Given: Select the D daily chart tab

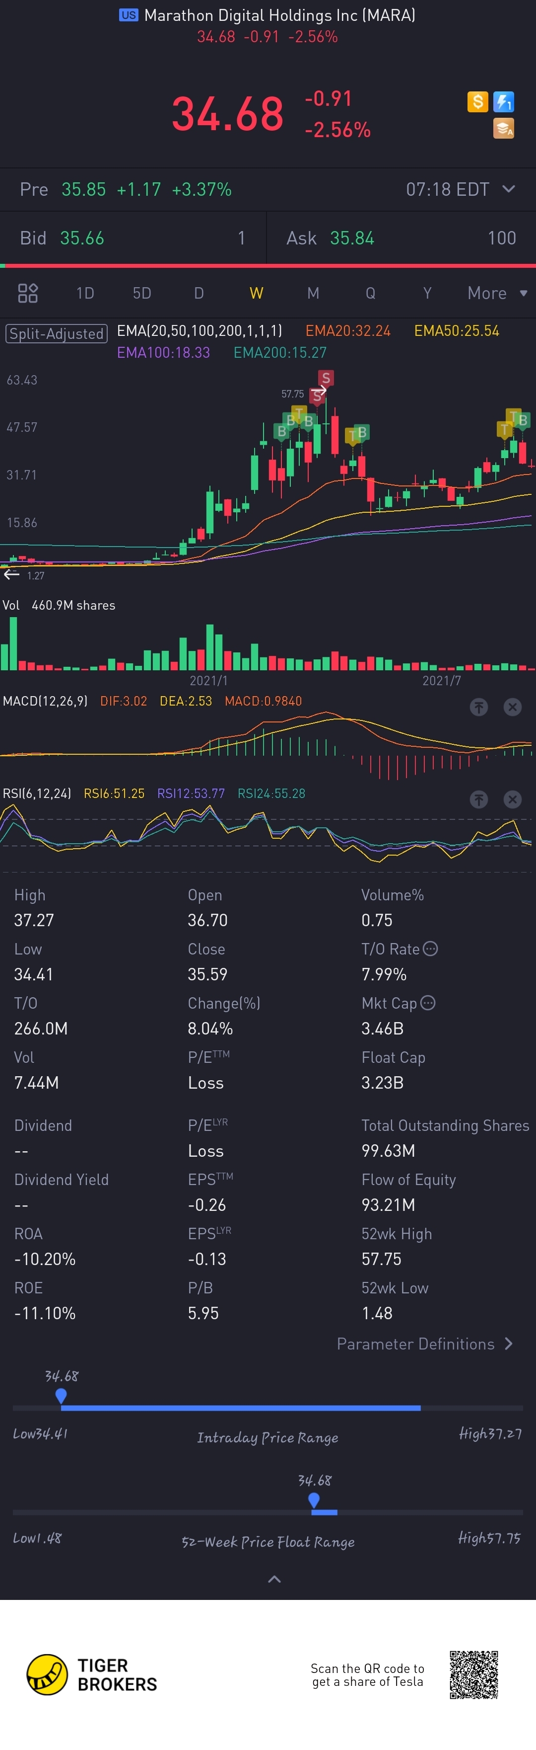Looking at the screenshot, I should click(x=199, y=293).
